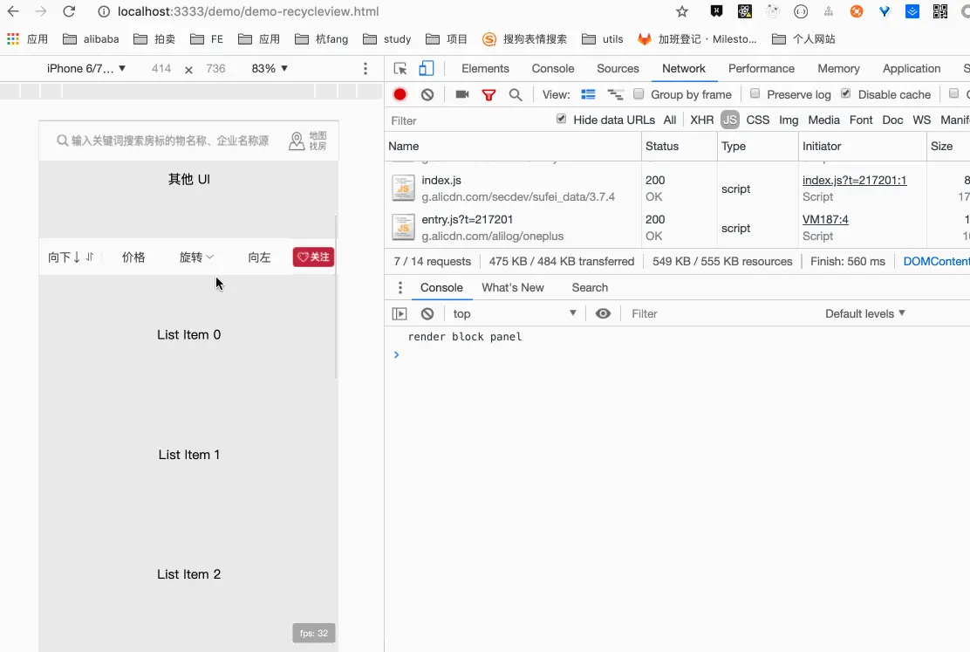
Task: Tap the red 关注 follow button
Action: pos(314,257)
